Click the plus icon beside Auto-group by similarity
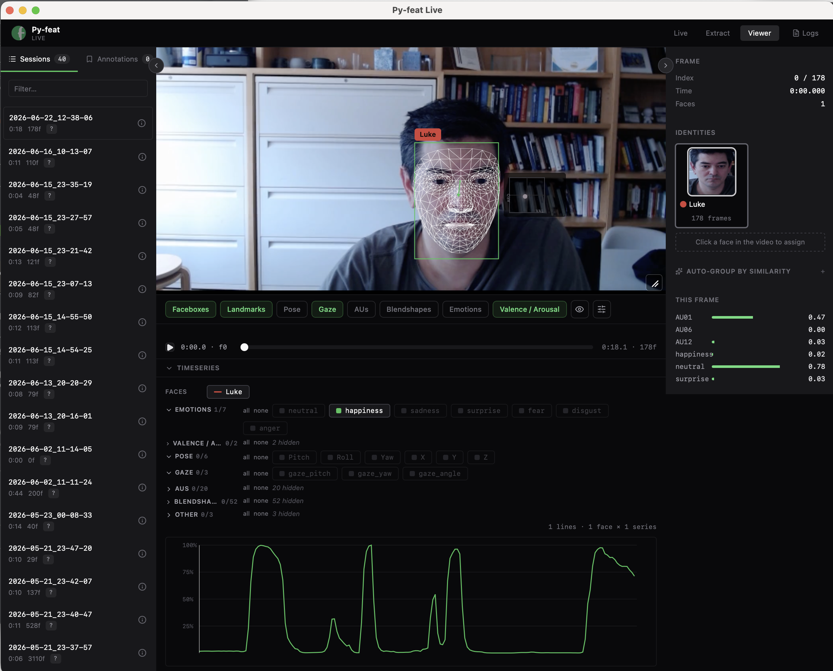 (x=823, y=271)
